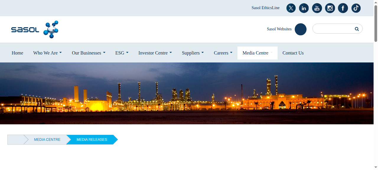Click the night-time refinery banner image
The height and width of the screenshot is (170, 378).
(x=187, y=93)
